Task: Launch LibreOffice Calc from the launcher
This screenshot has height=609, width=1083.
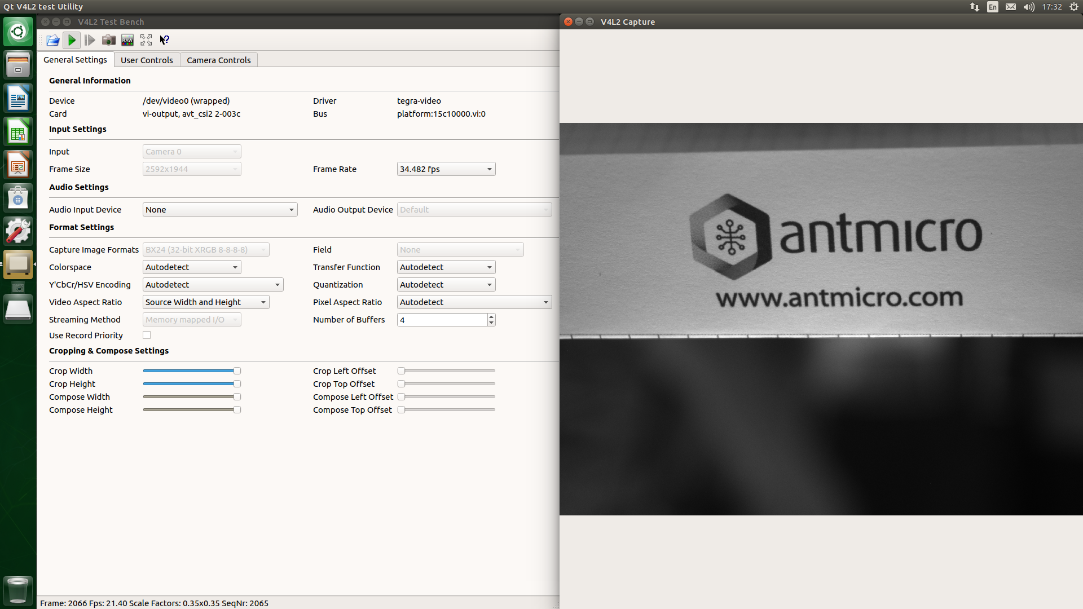Action: point(18,131)
